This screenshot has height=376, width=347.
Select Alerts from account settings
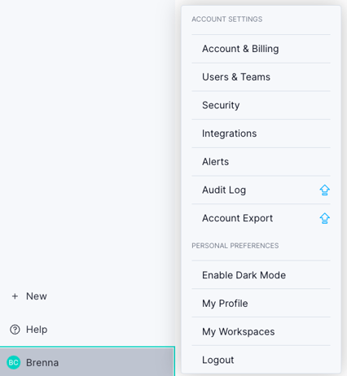point(261,162)
